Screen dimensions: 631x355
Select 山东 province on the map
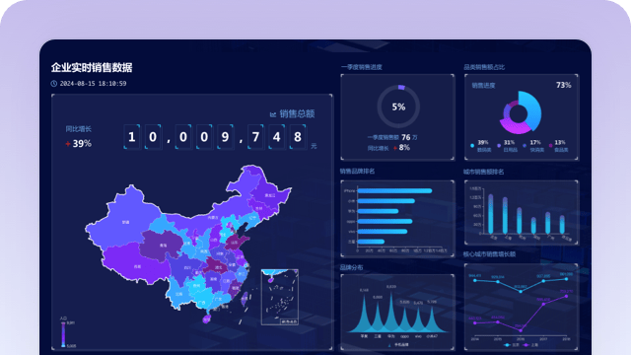click(x=235, y=243)
